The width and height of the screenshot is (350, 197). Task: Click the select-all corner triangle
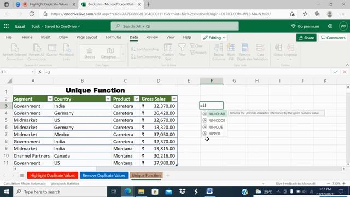[x=9, y=80]
